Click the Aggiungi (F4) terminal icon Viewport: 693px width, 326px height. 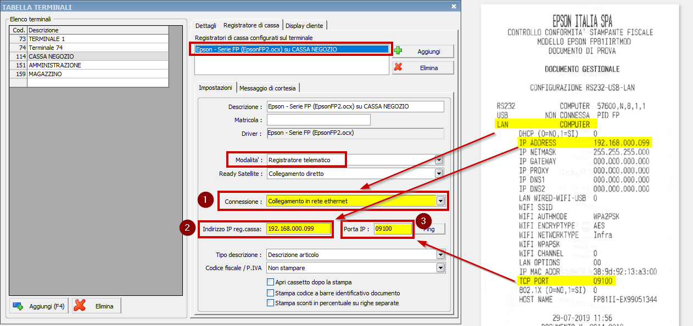click(x=18, y=306)
